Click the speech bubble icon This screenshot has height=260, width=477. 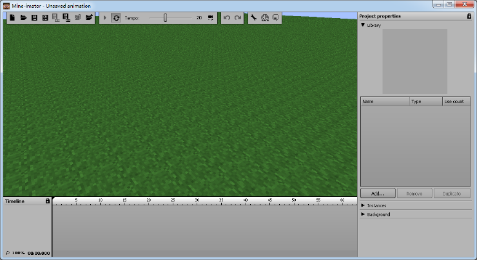(x=276, y=18)
